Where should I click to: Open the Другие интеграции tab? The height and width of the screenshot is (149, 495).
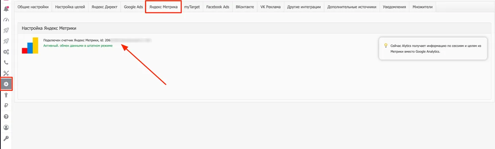coord(304,7)
